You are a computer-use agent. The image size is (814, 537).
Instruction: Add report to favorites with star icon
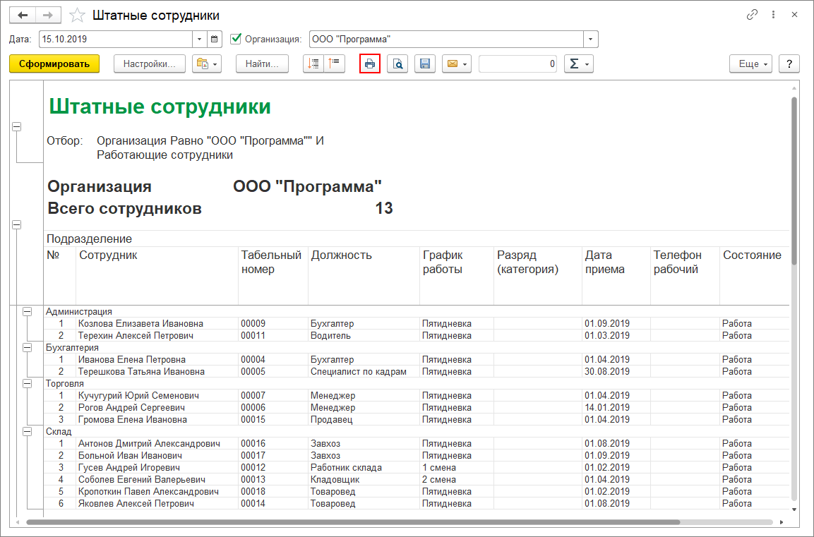point(77,15)
